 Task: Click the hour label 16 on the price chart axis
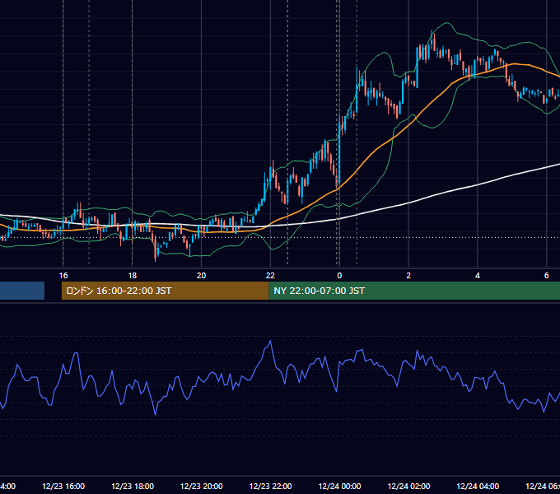coord(63,275)
